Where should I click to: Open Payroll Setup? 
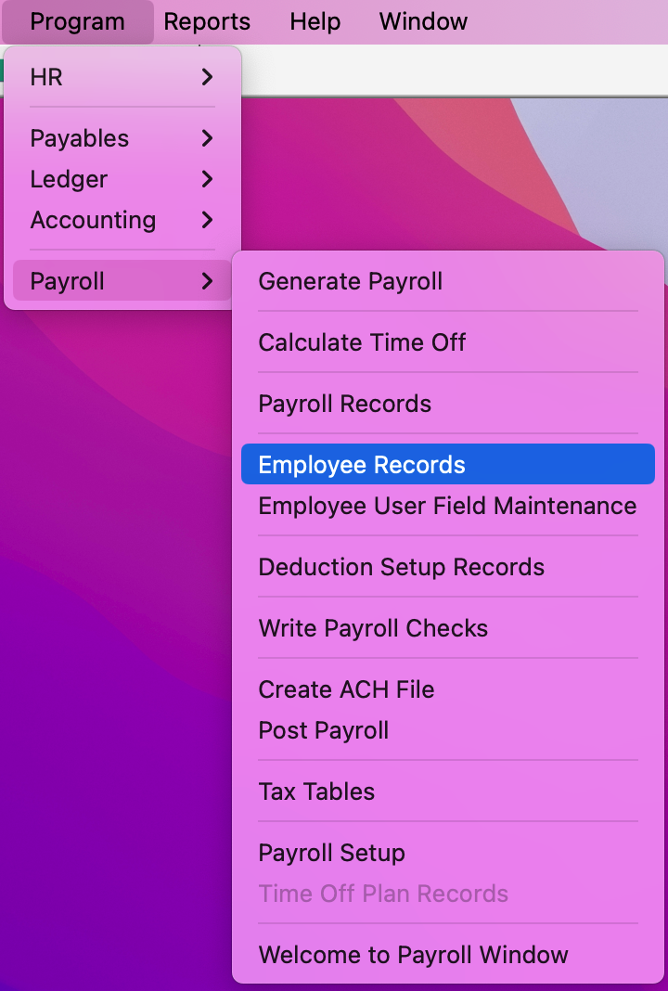(x=331, y=853)
